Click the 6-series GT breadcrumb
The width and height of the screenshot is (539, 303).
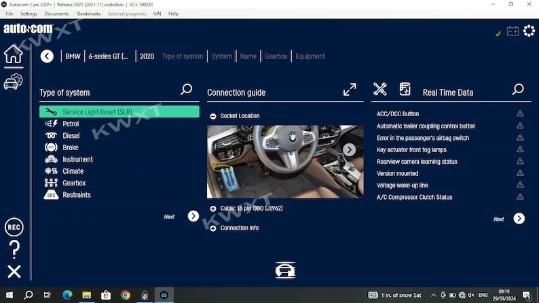tap(108, 56)
